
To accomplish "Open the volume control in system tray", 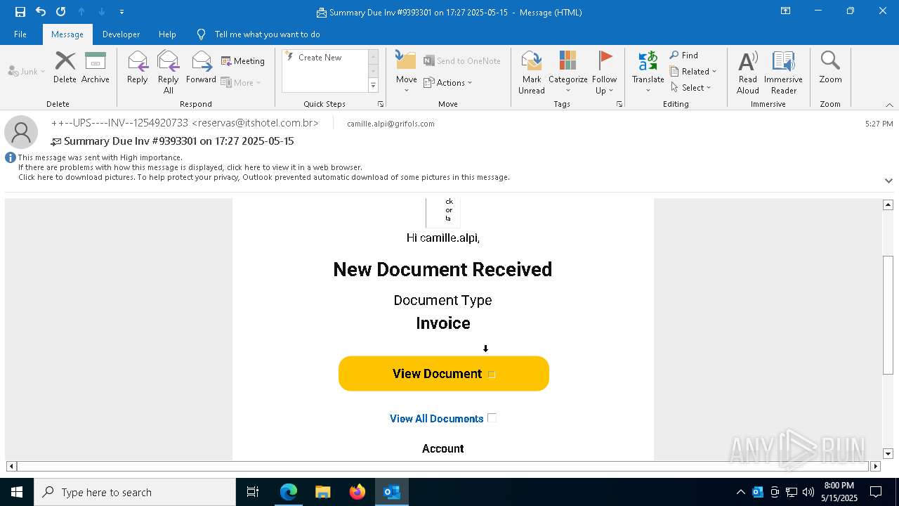I will click(808, 492).
